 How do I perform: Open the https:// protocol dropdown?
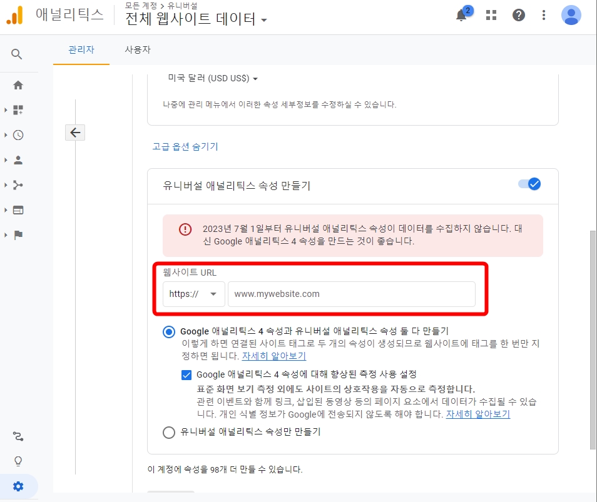tap(194, 294)
